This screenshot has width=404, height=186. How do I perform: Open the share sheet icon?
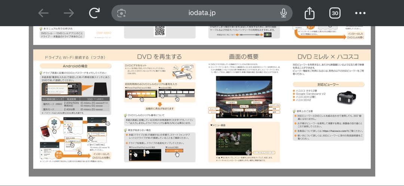click(309, 13)
